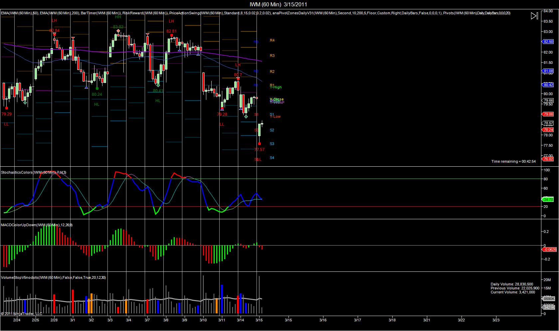Image resolution: width=559 pixels, height=331 pixels.
Task: Click the HH swing label above 83.02
Action: [118, 17]
